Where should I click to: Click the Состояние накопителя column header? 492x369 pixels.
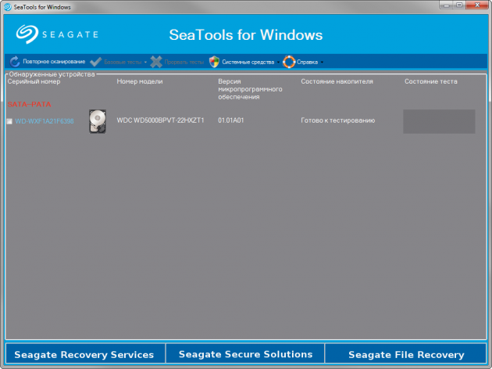(337, 81)
